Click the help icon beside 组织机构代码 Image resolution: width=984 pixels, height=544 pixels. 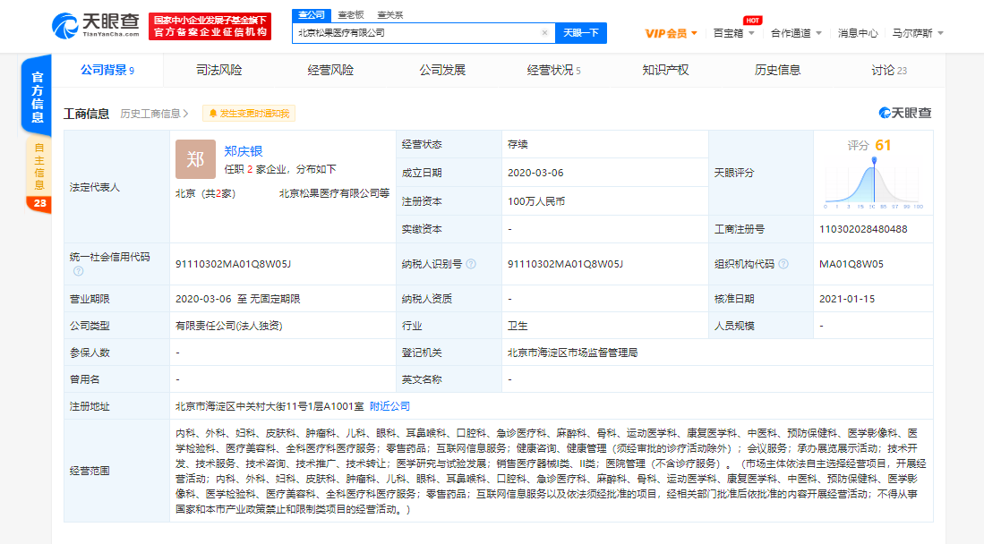pos(783,264)
